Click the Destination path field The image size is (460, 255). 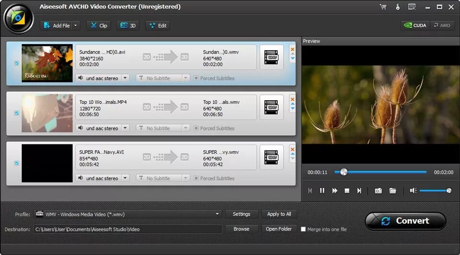tap(127, 229)
